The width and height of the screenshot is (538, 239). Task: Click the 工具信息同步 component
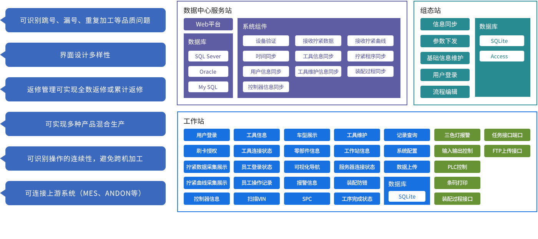(x=318, y=56)
